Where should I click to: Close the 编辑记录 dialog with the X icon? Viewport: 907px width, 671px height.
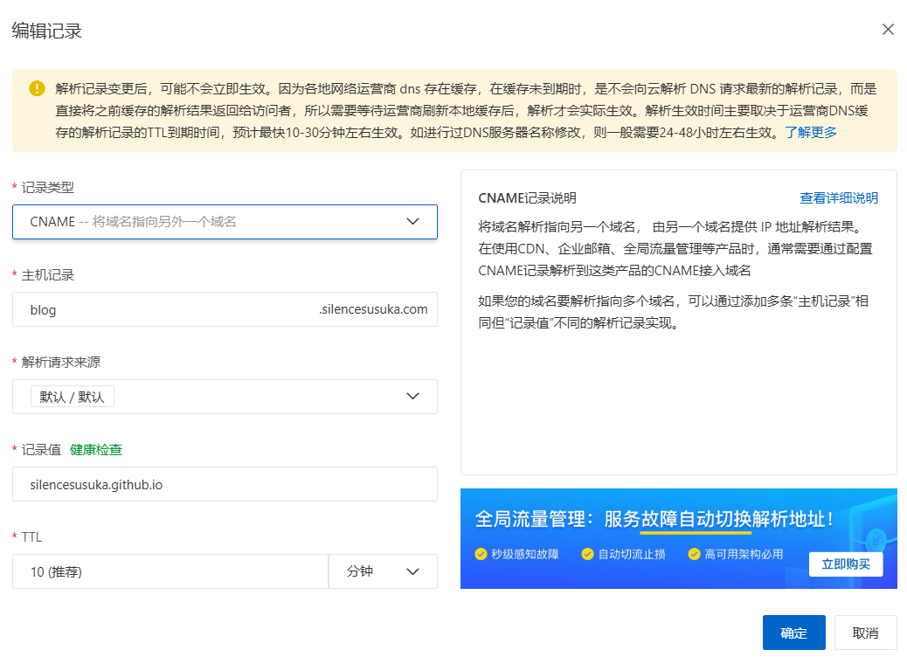click(888, 30)
